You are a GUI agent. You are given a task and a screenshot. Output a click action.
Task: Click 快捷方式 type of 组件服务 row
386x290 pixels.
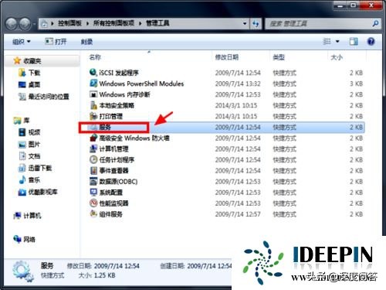(284, 214)
